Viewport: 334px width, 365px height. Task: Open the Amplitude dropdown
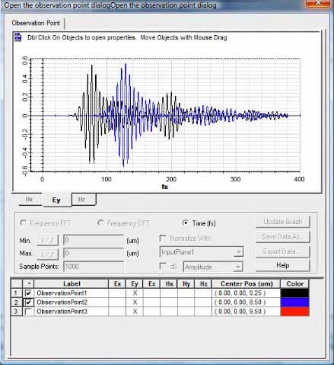click(x=238, y=267)
